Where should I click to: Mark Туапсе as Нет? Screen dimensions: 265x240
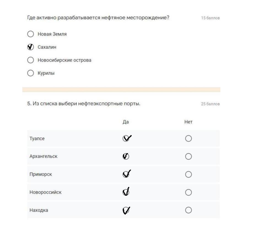point(188,139)
